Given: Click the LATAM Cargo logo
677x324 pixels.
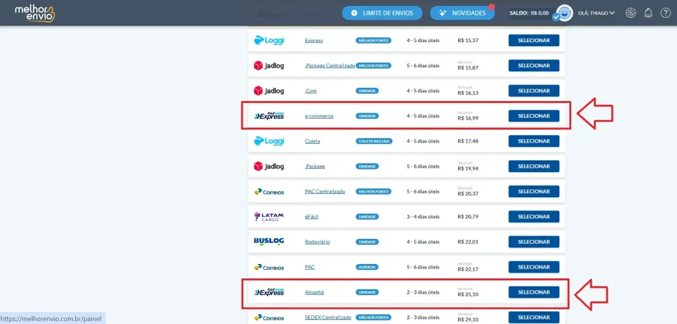Looking at the screenshot, I should 268,216.
